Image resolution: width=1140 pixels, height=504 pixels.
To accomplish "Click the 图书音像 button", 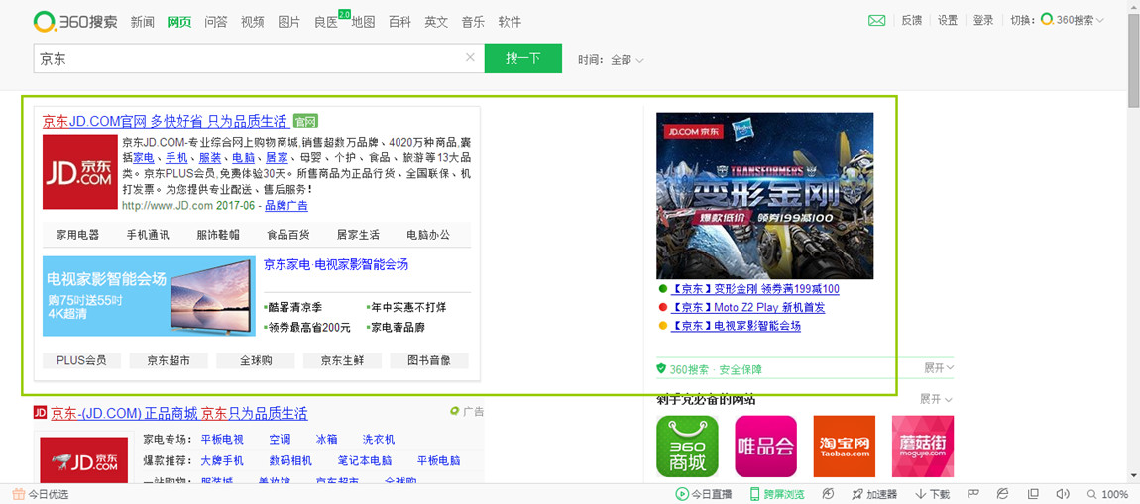I will [x=429, y=360].
